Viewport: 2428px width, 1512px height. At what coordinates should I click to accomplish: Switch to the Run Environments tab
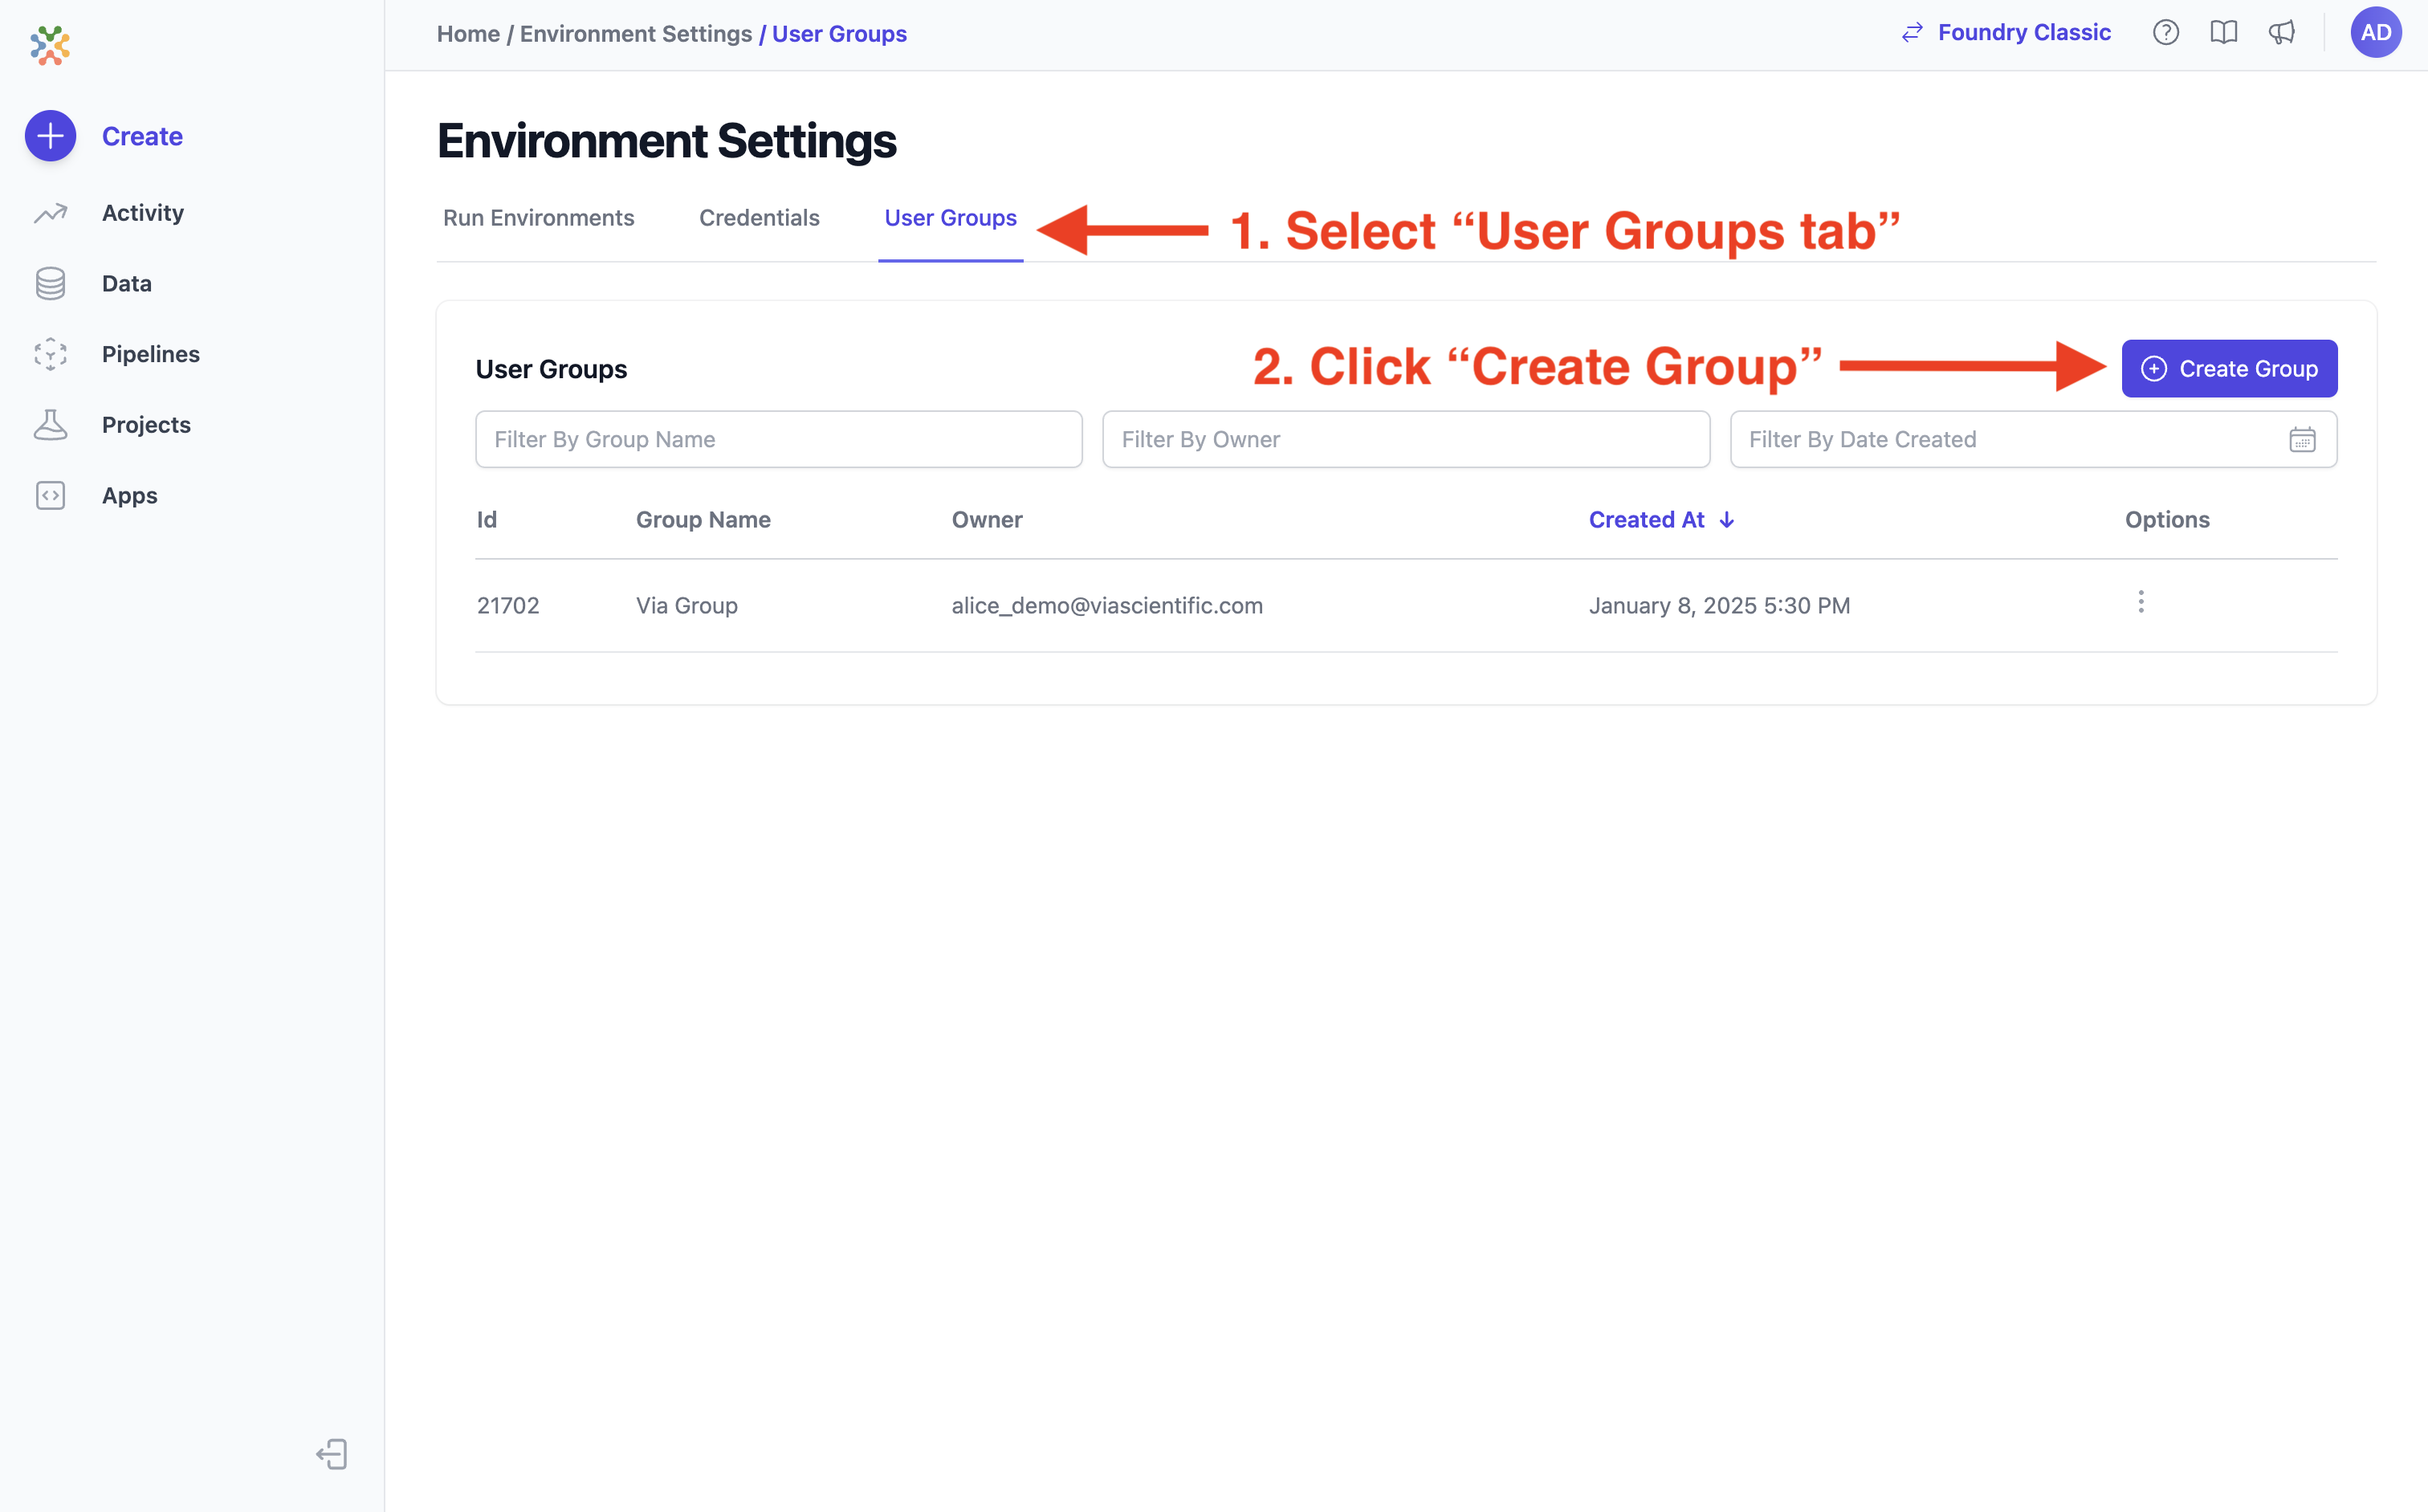click(x=538, y=217)
